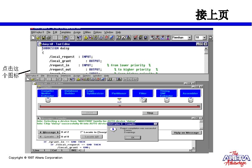The height and width of the screenshot is (168, 252).
Task: Click the Locate button in the Messages window
Action: [x=49, y=137]
